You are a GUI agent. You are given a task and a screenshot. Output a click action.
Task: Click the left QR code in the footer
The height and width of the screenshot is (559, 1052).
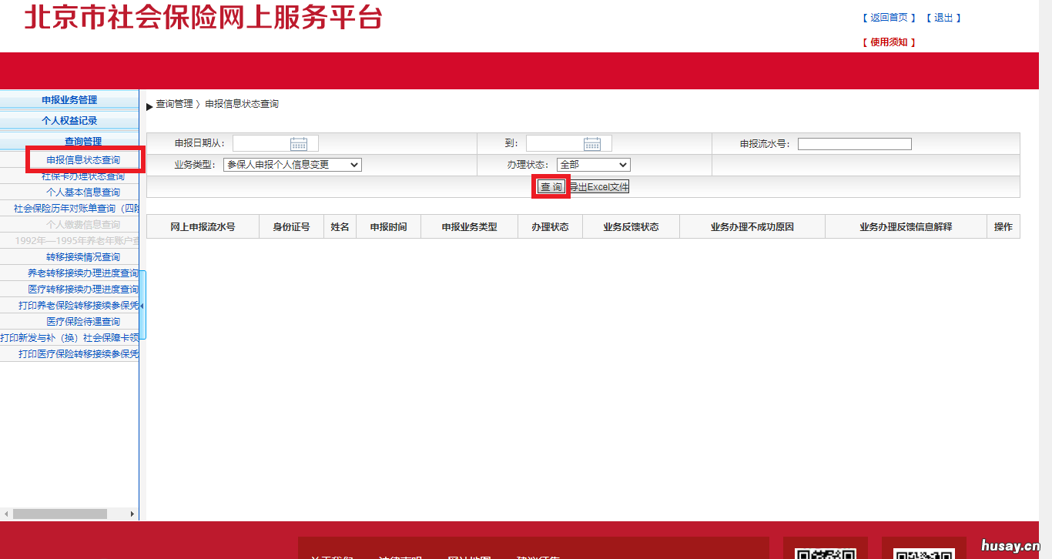825,552
